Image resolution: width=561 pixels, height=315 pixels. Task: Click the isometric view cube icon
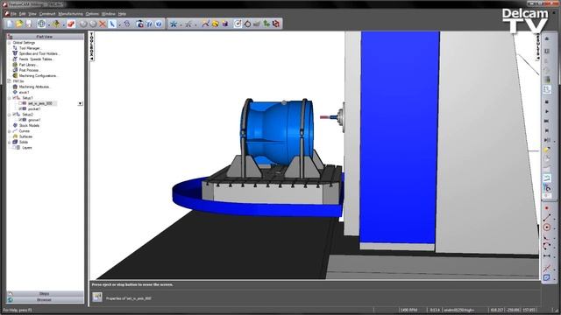tap(56, 24)
